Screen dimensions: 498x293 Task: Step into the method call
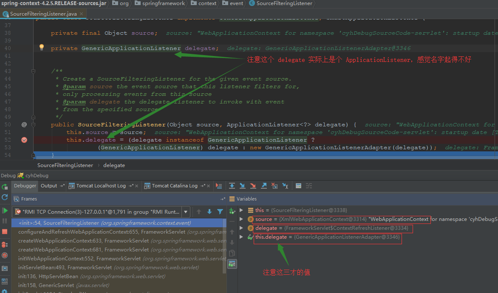pyautogui.click(x=242, y=186)
